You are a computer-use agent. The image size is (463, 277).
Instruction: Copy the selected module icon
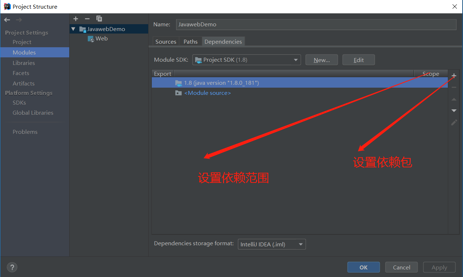tap(99, 19)
